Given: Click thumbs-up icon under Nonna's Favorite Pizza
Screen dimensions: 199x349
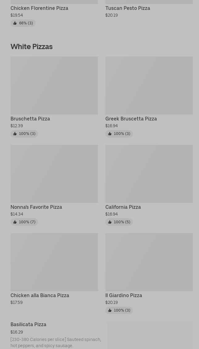Looking at the screenshot, I should pyautogui.click(x=15, y=222).
